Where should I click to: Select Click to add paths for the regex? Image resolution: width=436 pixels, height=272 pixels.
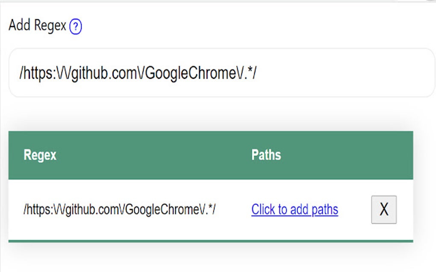click(x=294, y=209)
